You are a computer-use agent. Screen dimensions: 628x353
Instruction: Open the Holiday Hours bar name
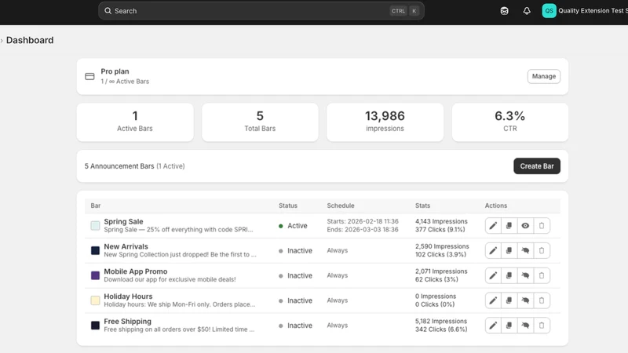click(x=128, y=297)
